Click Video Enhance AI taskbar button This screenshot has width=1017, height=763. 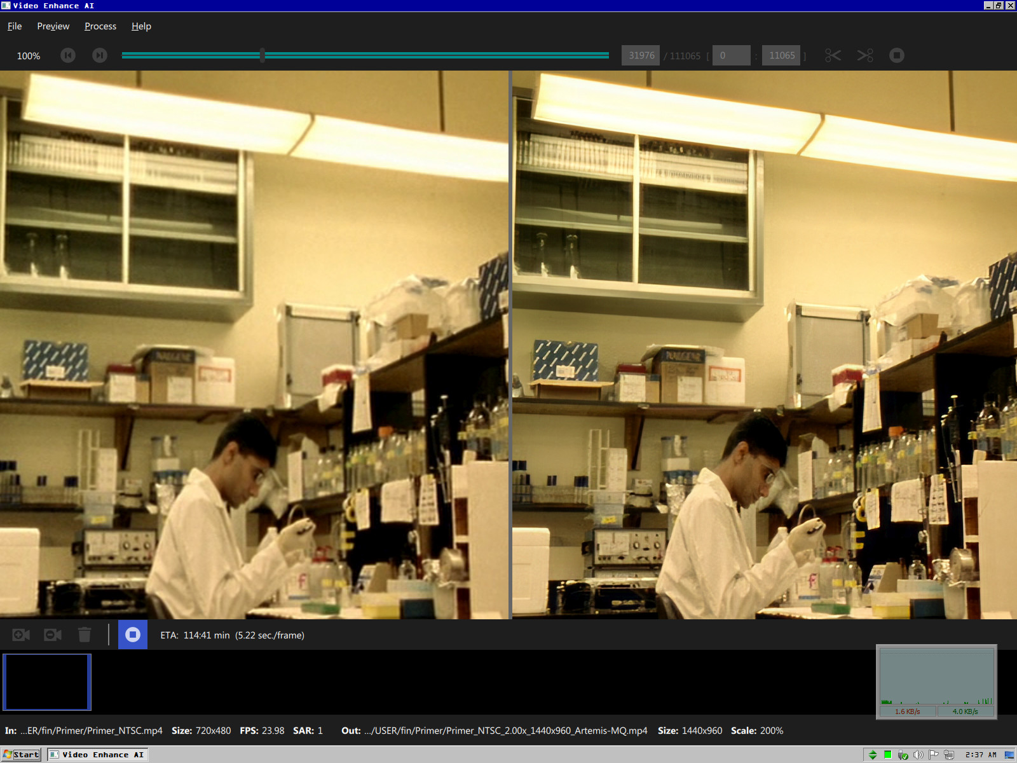tap(97, 755)
